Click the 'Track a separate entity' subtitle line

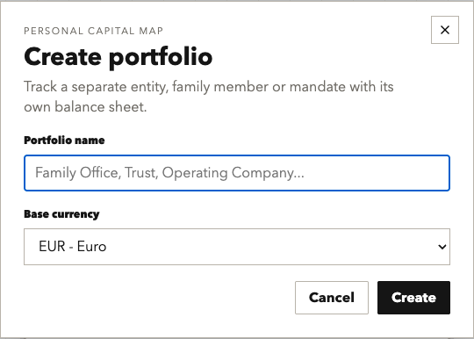(209, 87)
